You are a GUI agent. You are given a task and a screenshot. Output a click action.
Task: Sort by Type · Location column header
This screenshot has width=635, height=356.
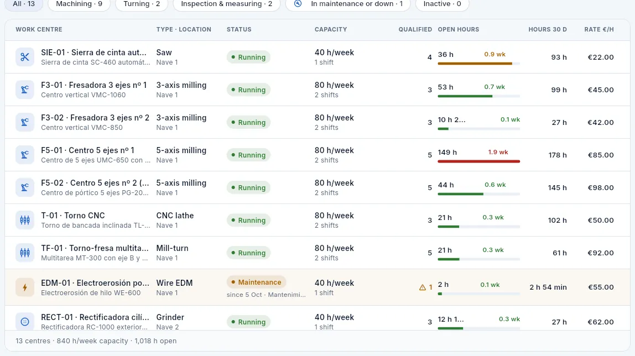click(184, 29)
